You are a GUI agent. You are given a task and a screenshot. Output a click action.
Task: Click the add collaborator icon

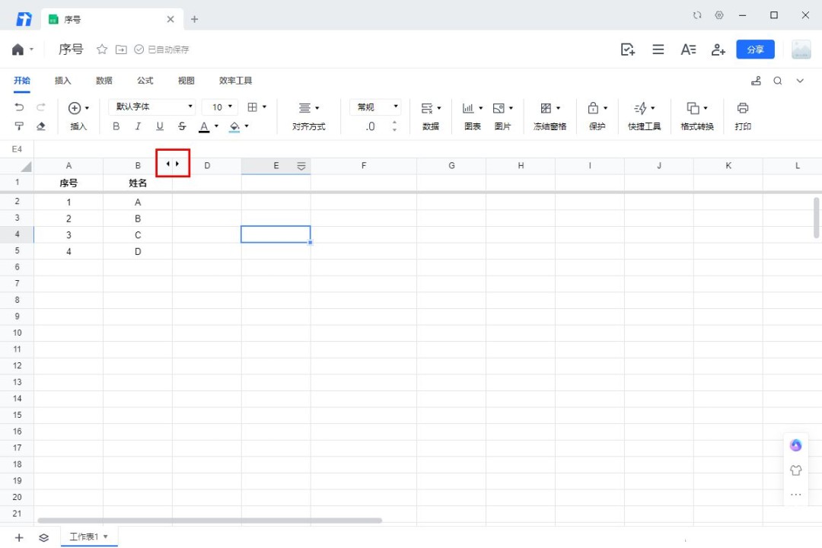pos(718,49)
